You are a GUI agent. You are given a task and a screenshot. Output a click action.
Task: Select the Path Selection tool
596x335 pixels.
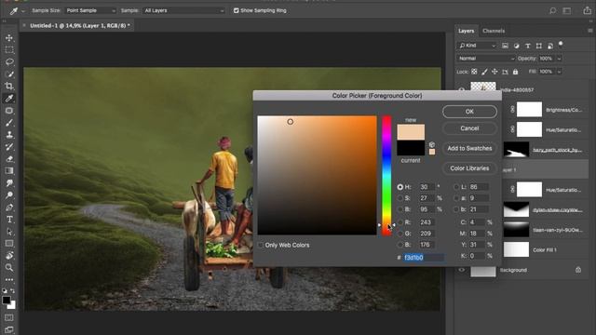point(9,232)
